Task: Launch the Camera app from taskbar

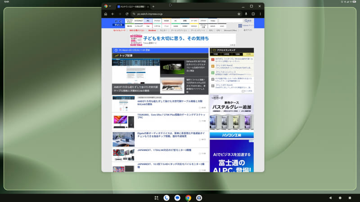Action: [199, 198]
